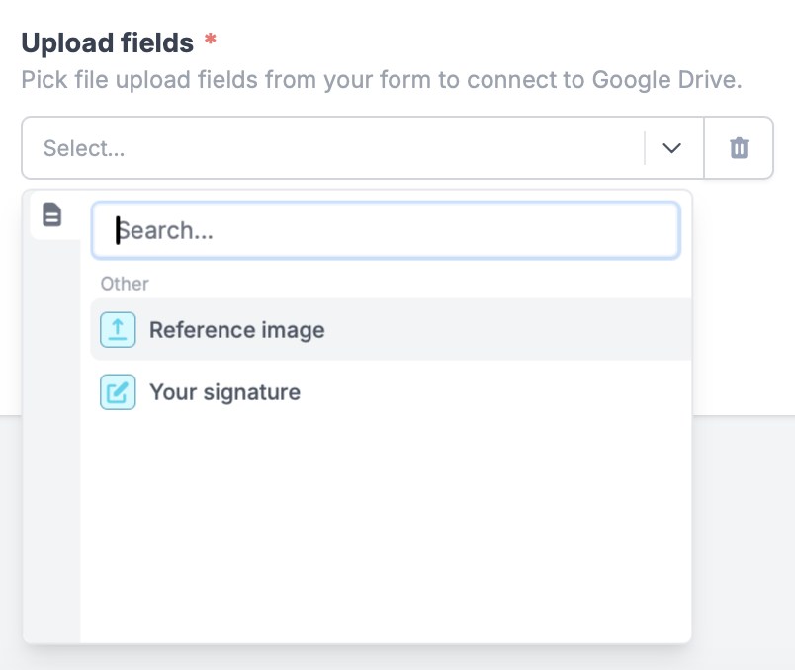Click the Other group label
The height and width of the screenshot is (670, 795).
click(x=125, y=284)
